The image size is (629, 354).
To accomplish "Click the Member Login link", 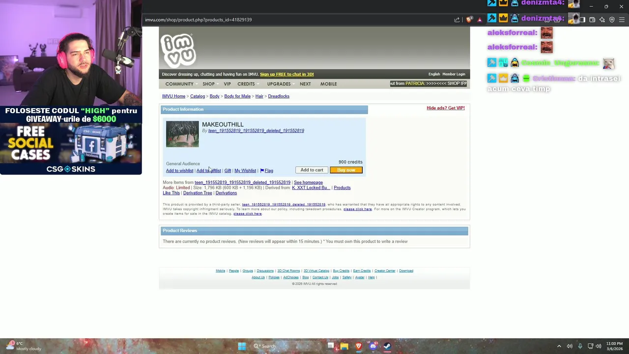I will (454, 74).
